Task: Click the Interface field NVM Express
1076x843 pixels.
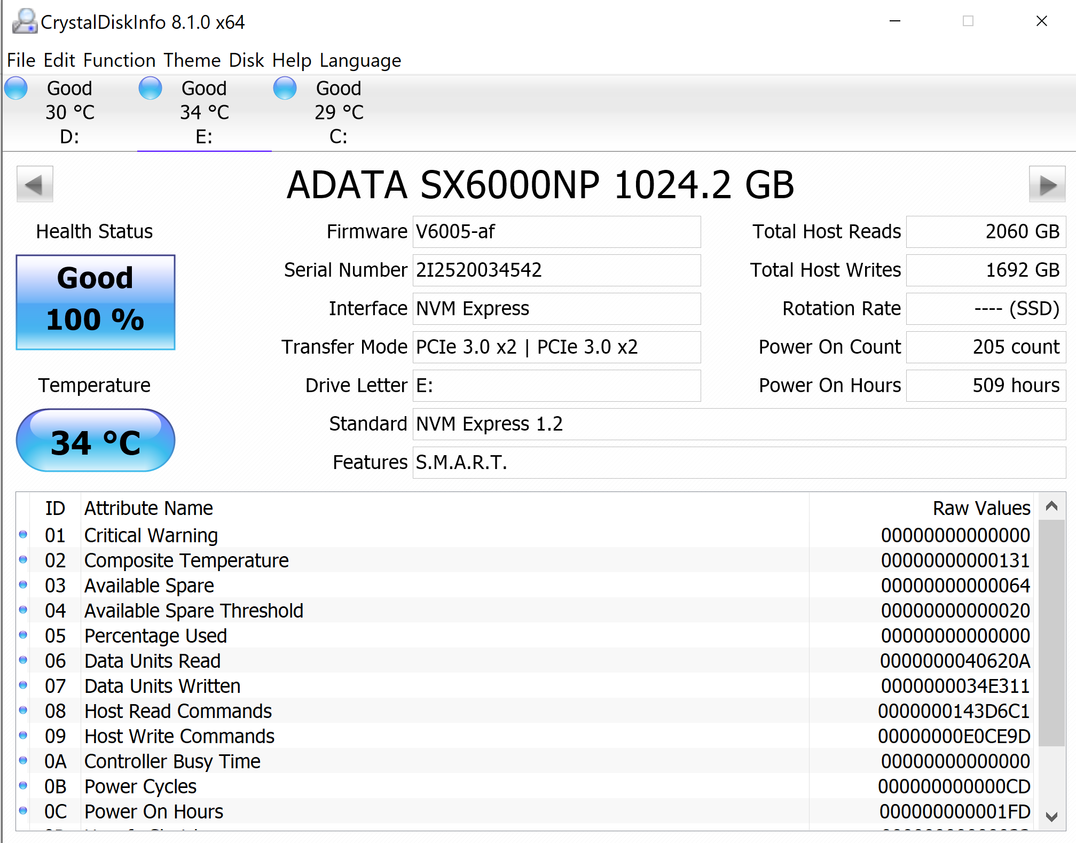Action: [x=556, y=309]
